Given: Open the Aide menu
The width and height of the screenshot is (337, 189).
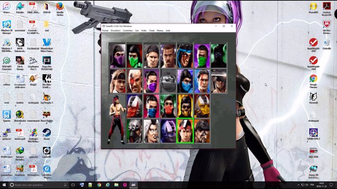Looking at the screenshot, I should pyautogui.click(x=168, y=30).
